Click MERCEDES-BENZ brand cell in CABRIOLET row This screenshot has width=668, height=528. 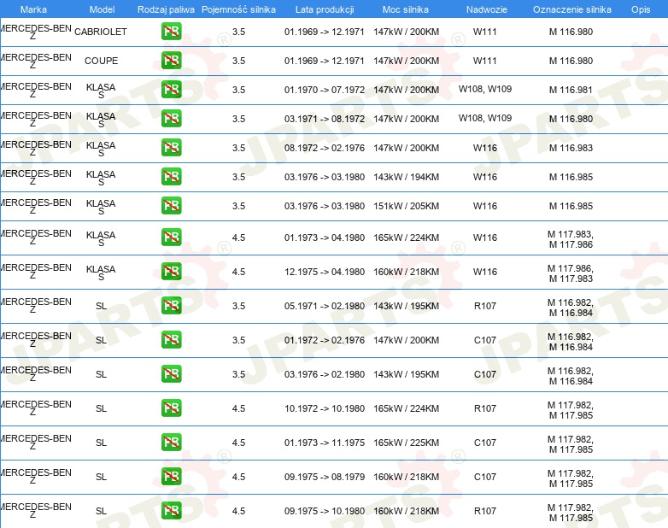point(36,32)
